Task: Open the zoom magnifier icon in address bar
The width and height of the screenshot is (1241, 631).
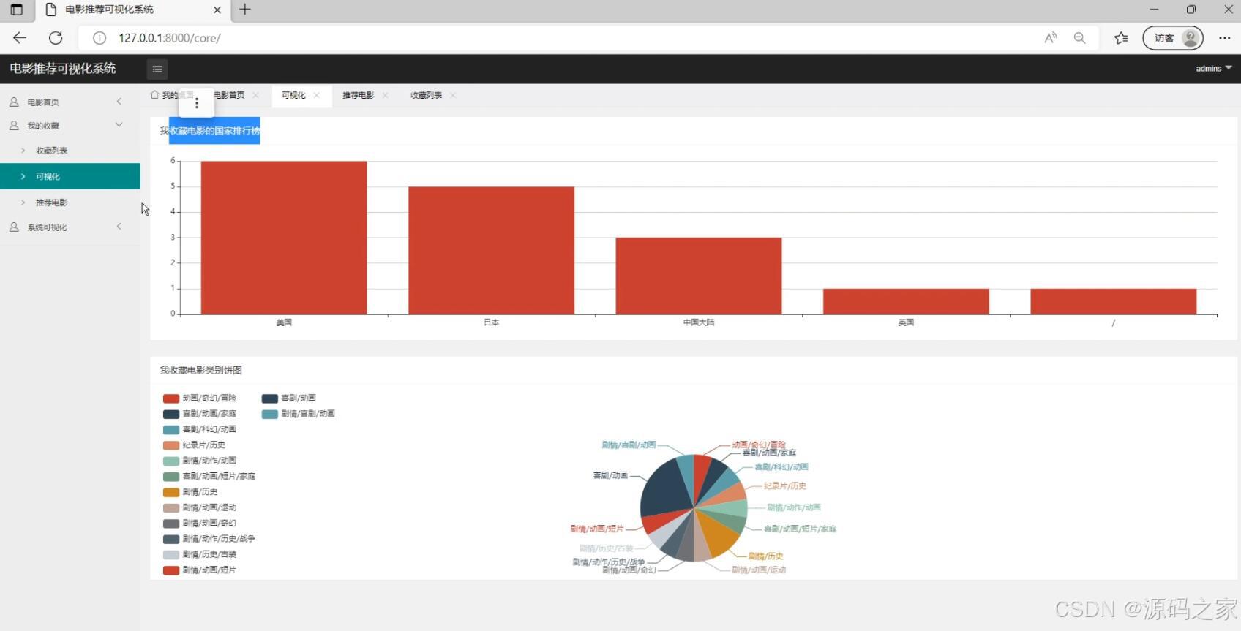Action: pos(1079,38)
